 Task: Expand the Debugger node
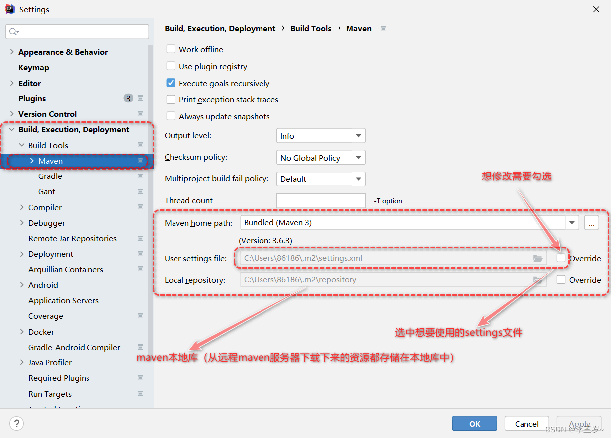click(22, 223)
